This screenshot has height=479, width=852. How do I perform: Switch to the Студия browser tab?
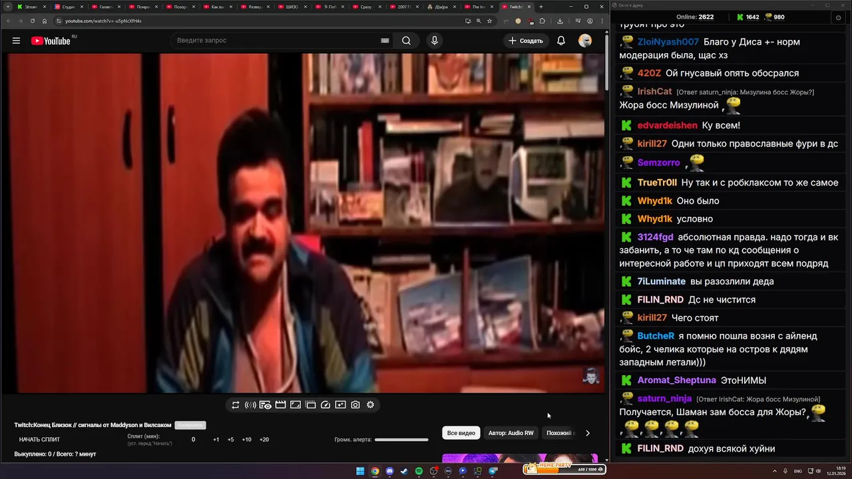coord(68,7)
